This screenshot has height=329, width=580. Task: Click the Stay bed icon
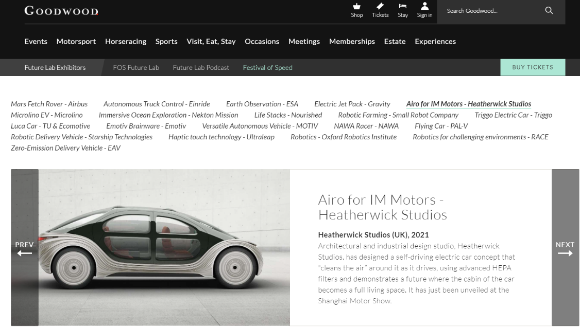tap(403, 7)
